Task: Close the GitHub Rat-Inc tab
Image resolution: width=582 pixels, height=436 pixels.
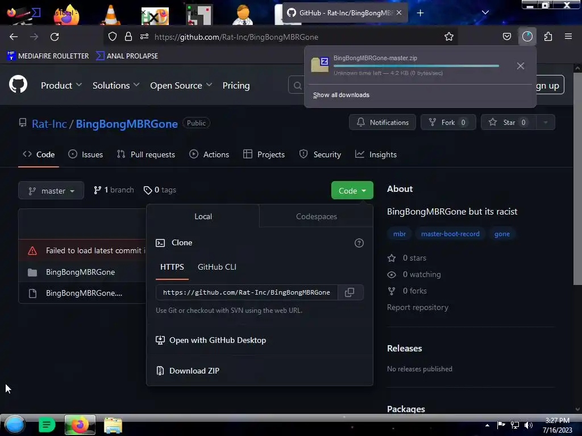Action: [x=399, y=12]
